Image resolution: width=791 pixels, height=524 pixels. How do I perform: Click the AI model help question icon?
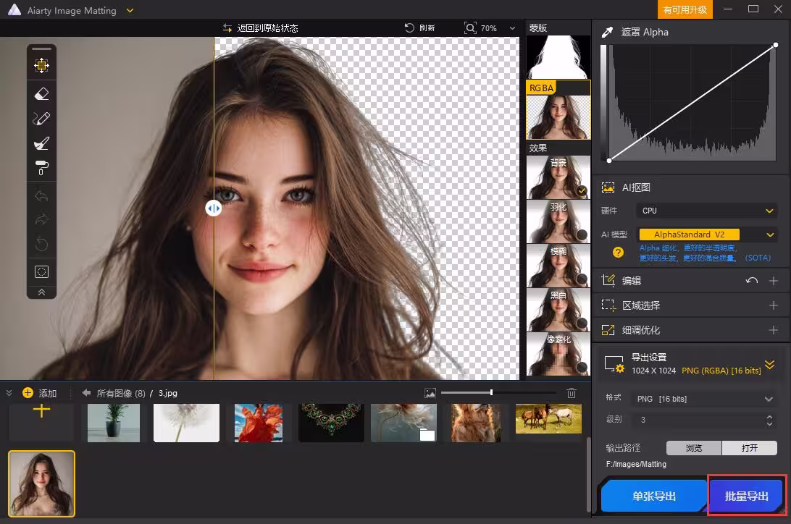618,253
